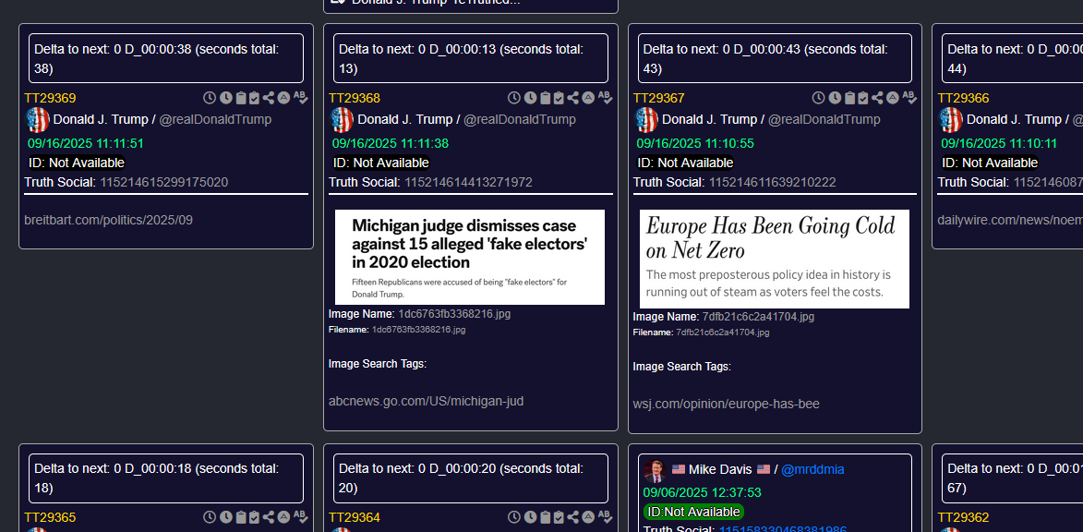Image resolution: width=1083 pixels, height=532 pixels.
Task: Share post TT29368 via share icon
Action: [573, 98]
